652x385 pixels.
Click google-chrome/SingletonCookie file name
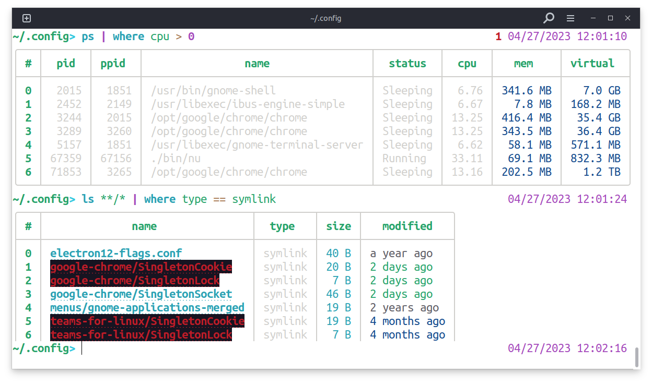141,267
